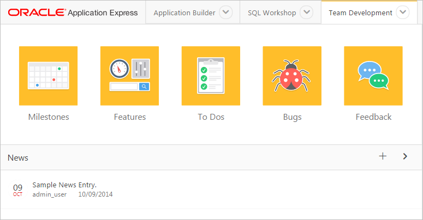Open the To Dos checklist icon

click(x=211, y=76)
